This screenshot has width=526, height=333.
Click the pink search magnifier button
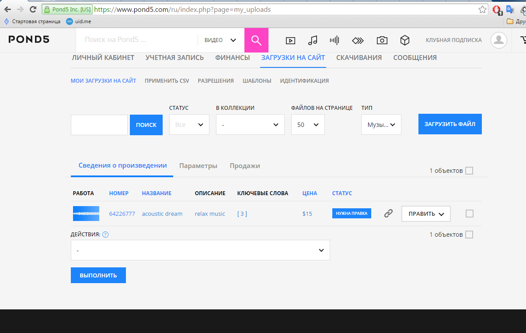[256, 40]
